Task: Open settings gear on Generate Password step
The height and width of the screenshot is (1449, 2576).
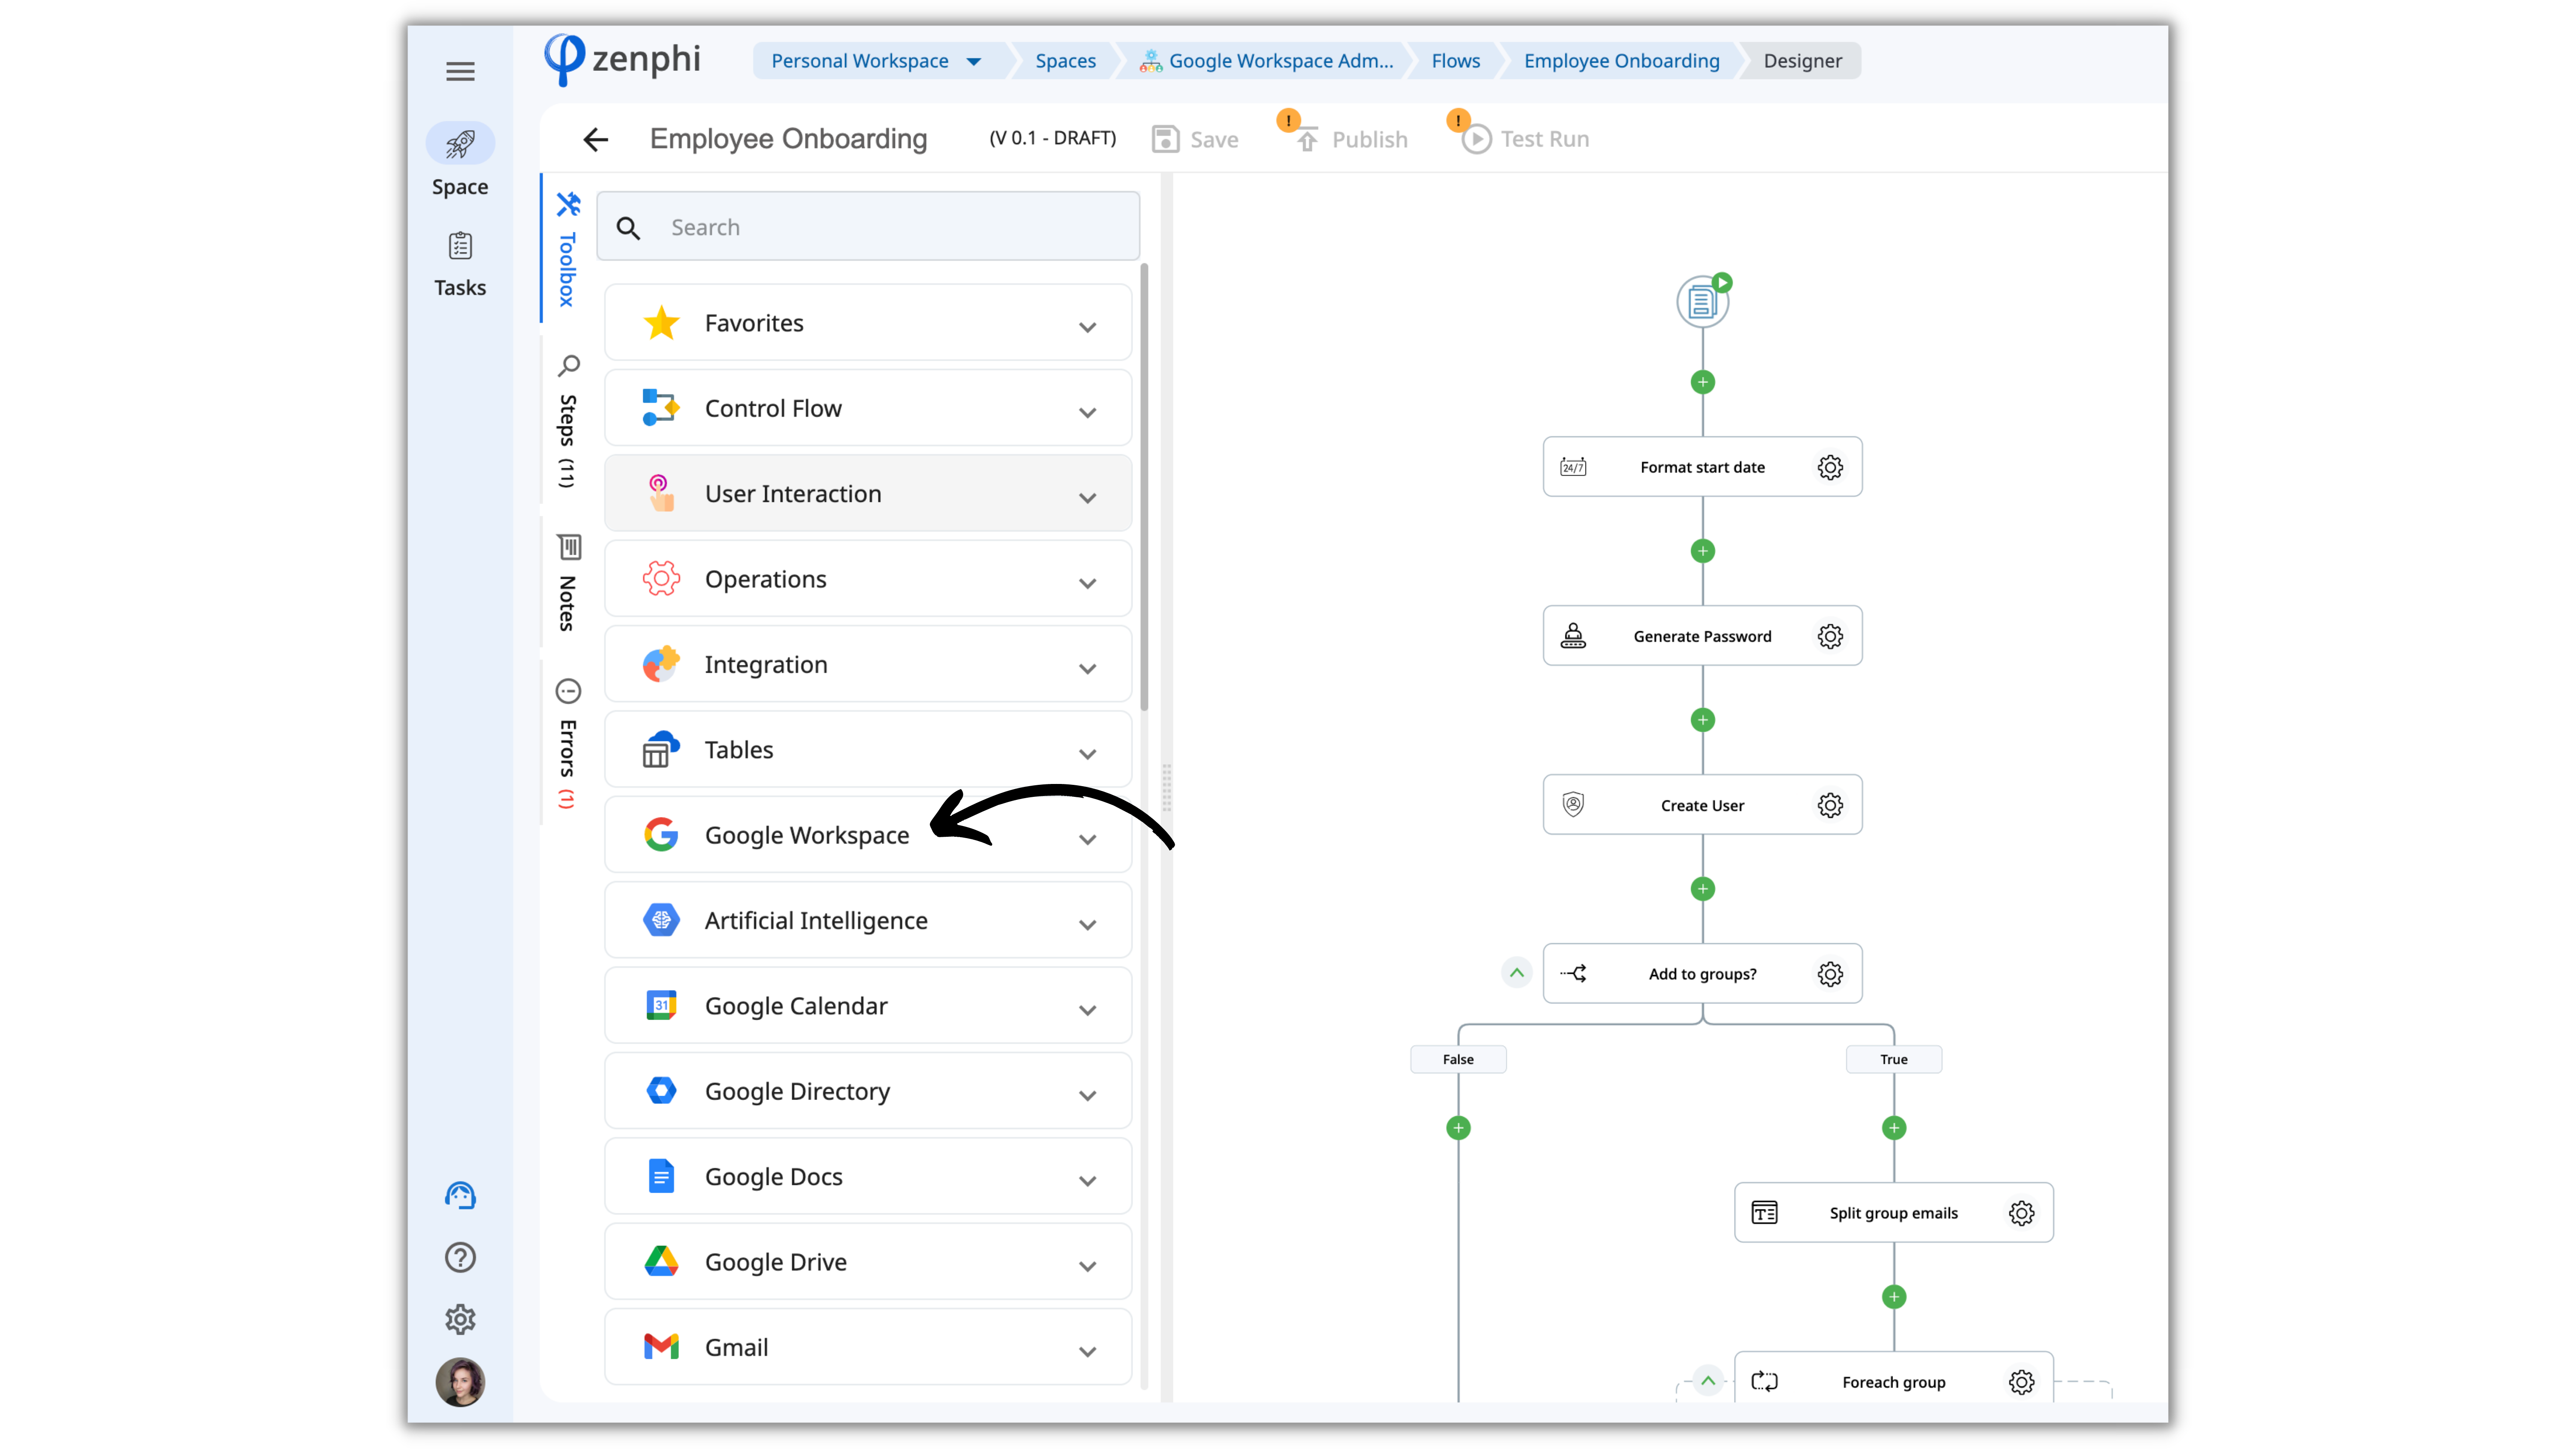Action: (x=1830, y=636)
